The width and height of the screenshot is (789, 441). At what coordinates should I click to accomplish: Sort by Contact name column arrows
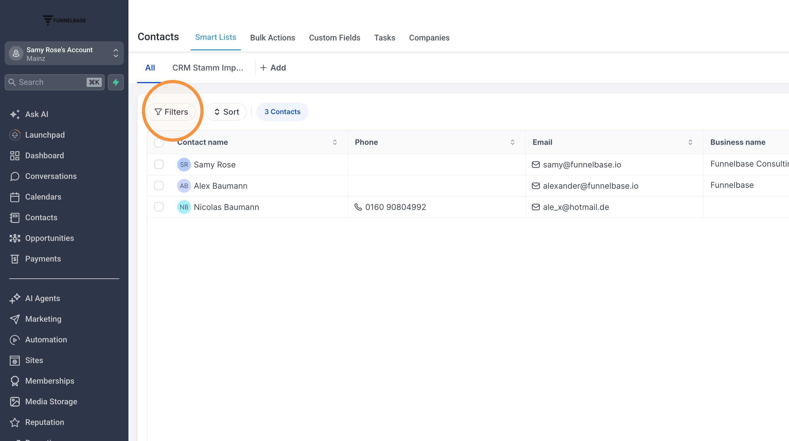pyautogui.click(x=335, y=143)
